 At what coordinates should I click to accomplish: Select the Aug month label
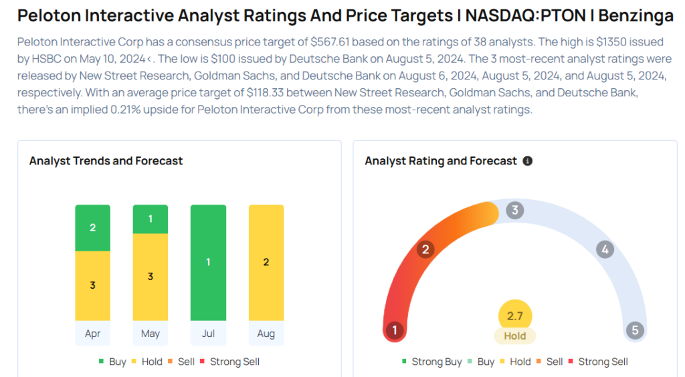(x=266, y=334)
